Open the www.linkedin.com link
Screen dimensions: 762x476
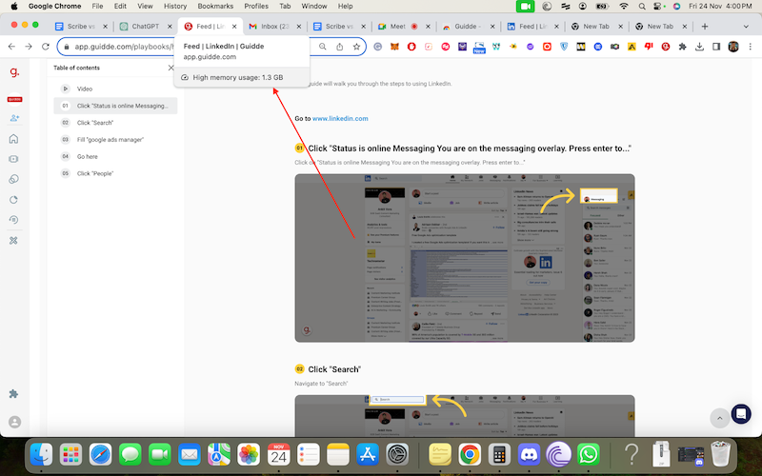coord(340,118)
